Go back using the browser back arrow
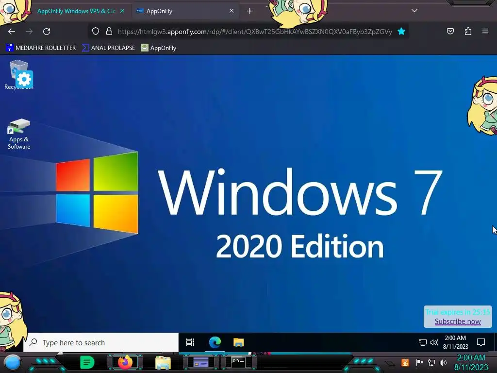Image resolution: width=497 pixels, height=373 pixels. pos(12,32)
